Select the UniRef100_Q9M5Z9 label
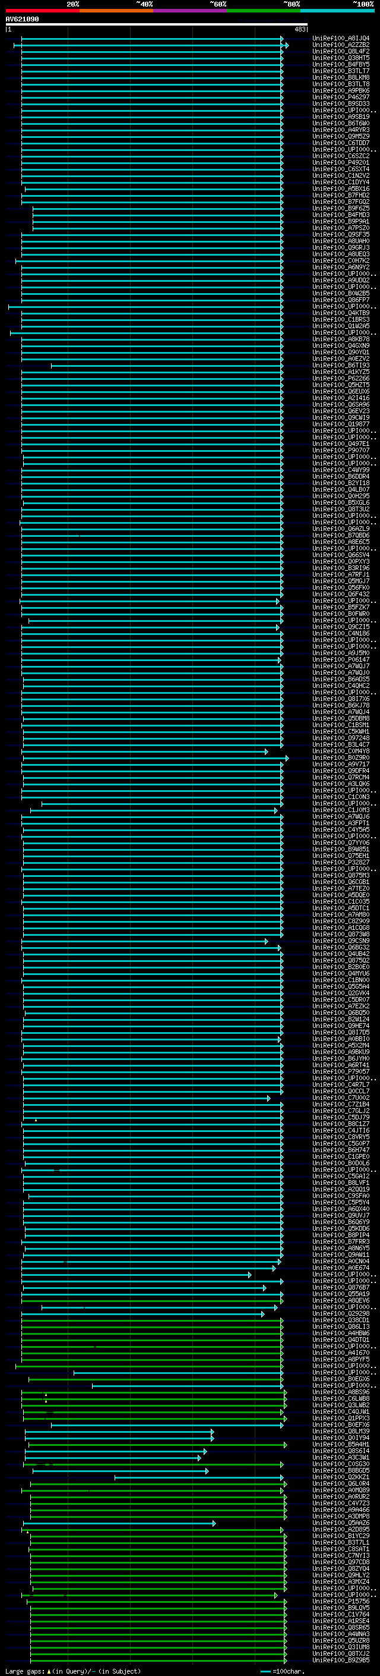380x1676 pixels. [341, 137]
